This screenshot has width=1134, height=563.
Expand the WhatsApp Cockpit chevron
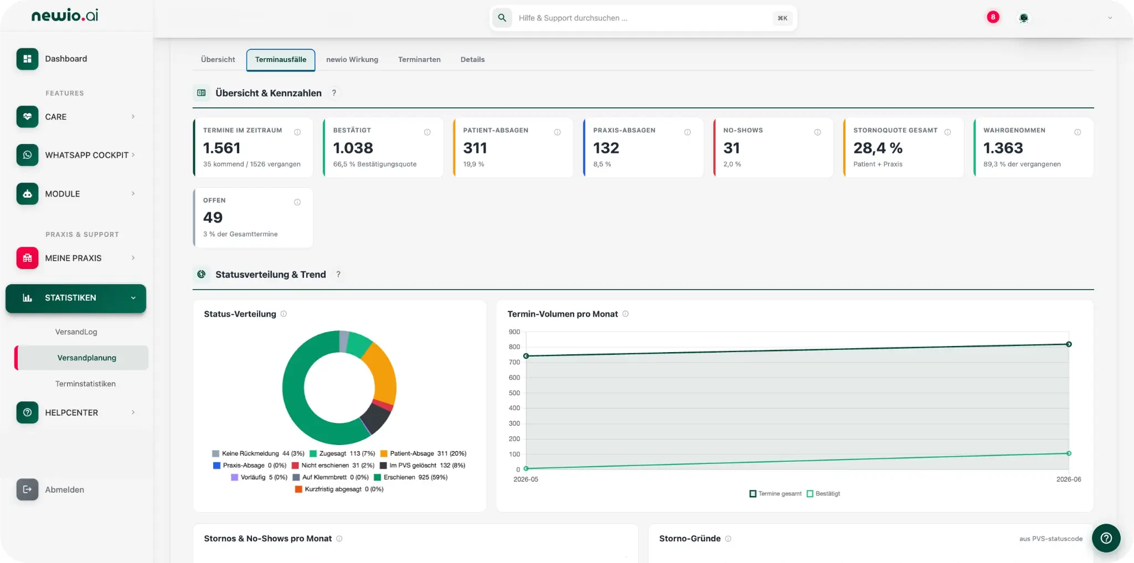click(133, 155)
